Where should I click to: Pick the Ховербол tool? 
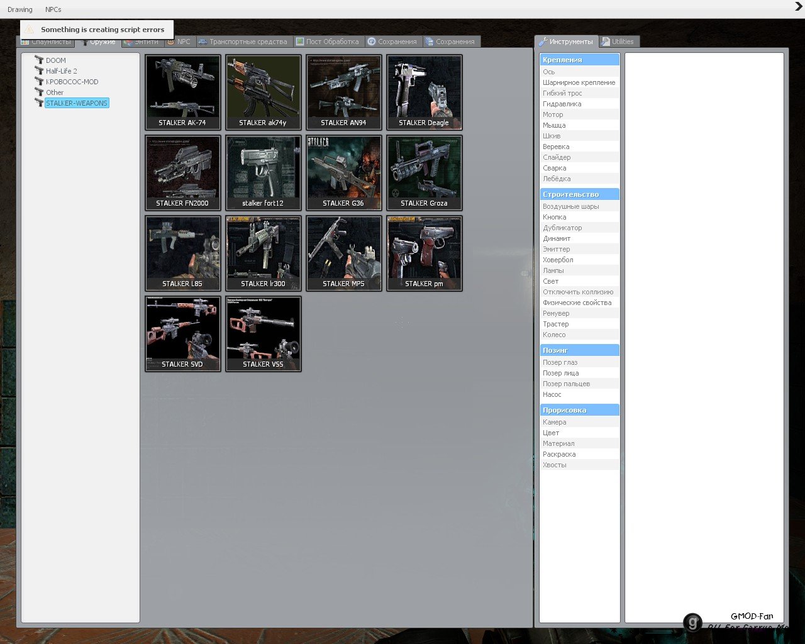[x=579, y=260]
